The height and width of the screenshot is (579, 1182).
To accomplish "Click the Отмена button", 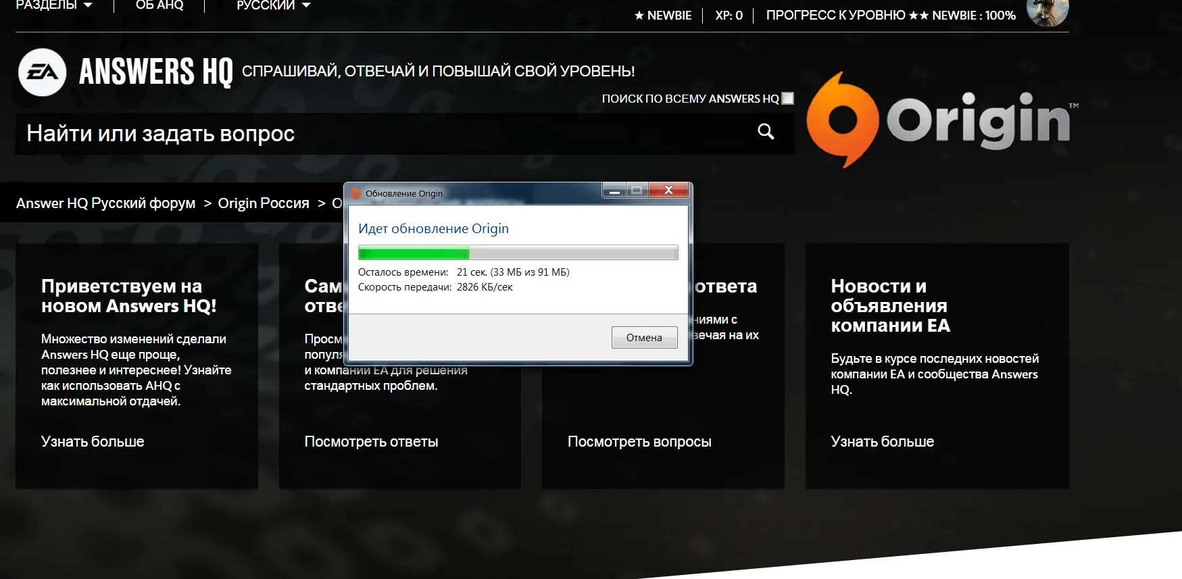I will (x=643, y=338).
